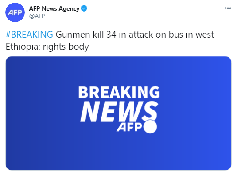Follow the #BREAKING hashtag link
The image size is (237, 176).
[x=29, y=35]
